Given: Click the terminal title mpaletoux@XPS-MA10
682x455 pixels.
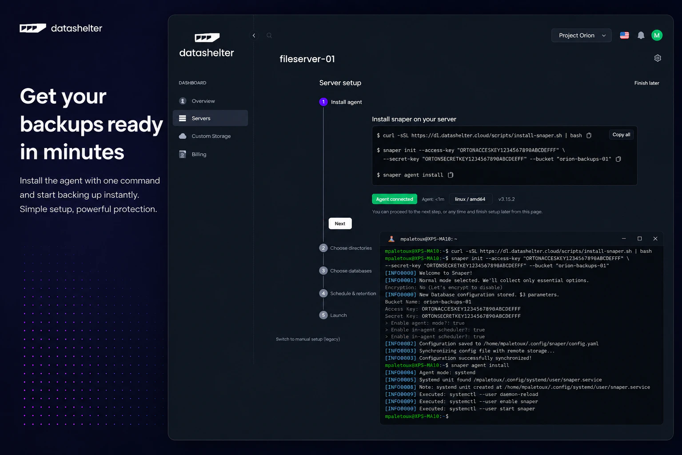Looking at the screenshot, I should pos(429,239).
